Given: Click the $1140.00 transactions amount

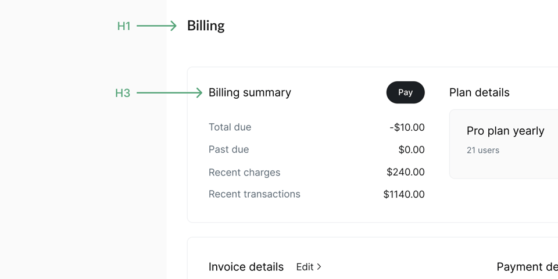Looking at the screenshot, I should tap(404, 194).
